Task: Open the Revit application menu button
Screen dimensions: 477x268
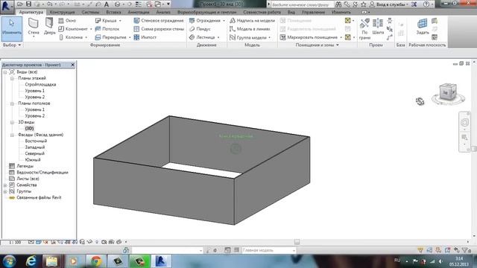Action: (x=7, y=6)
